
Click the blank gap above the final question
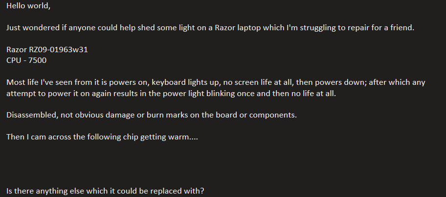tap(147, 164)
